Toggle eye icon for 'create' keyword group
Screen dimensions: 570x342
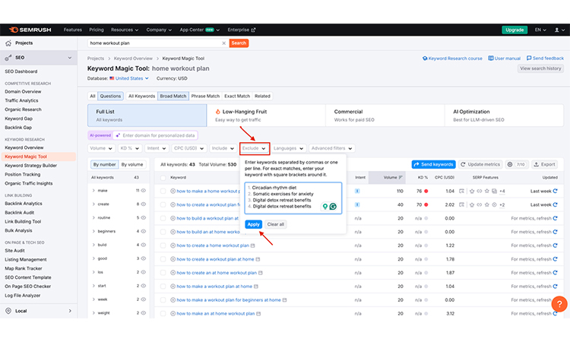144,204
